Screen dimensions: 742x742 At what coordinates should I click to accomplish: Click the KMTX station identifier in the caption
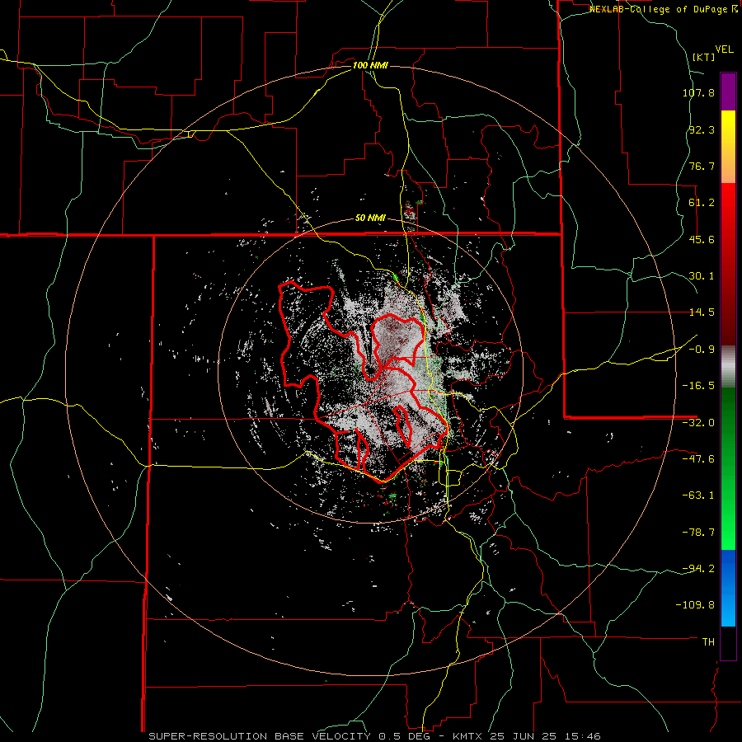(x=468, y=736)
